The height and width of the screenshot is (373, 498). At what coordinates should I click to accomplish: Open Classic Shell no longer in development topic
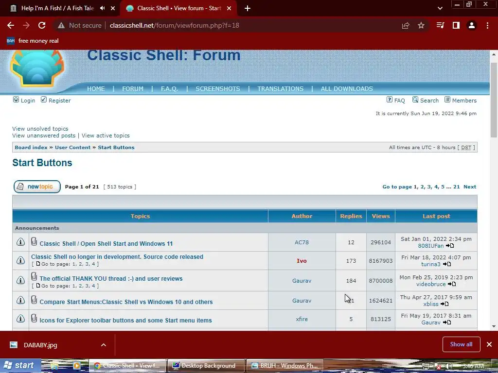(x=117, y=257)
